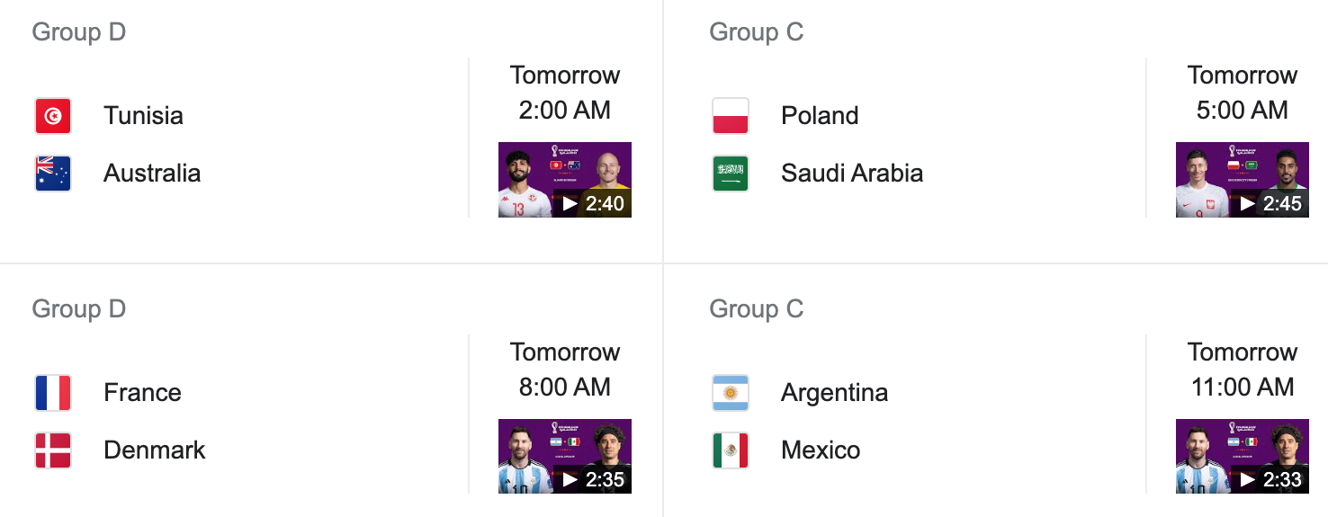1328x517 pixels.
Task: Click the Australia flag icon
Action: click(53, 174)
